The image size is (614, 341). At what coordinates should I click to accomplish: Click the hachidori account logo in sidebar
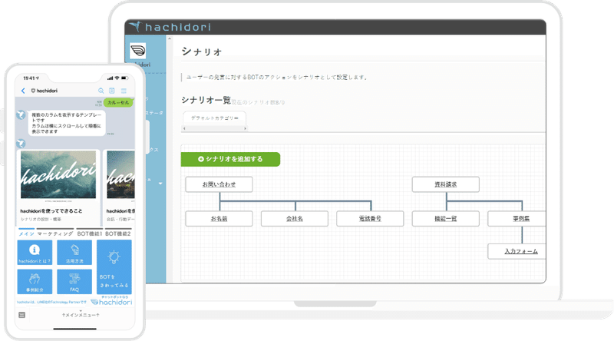(138, 51)
